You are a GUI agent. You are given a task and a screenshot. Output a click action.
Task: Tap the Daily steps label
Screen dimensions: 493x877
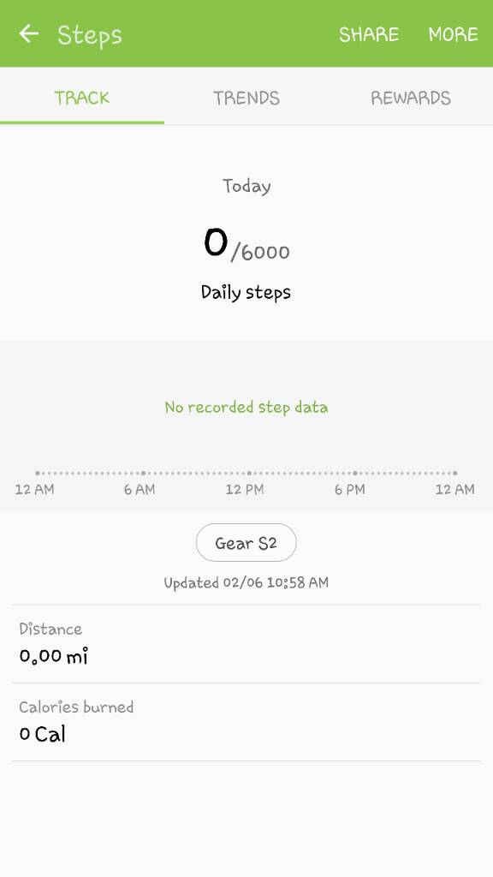tap(246, 293)
